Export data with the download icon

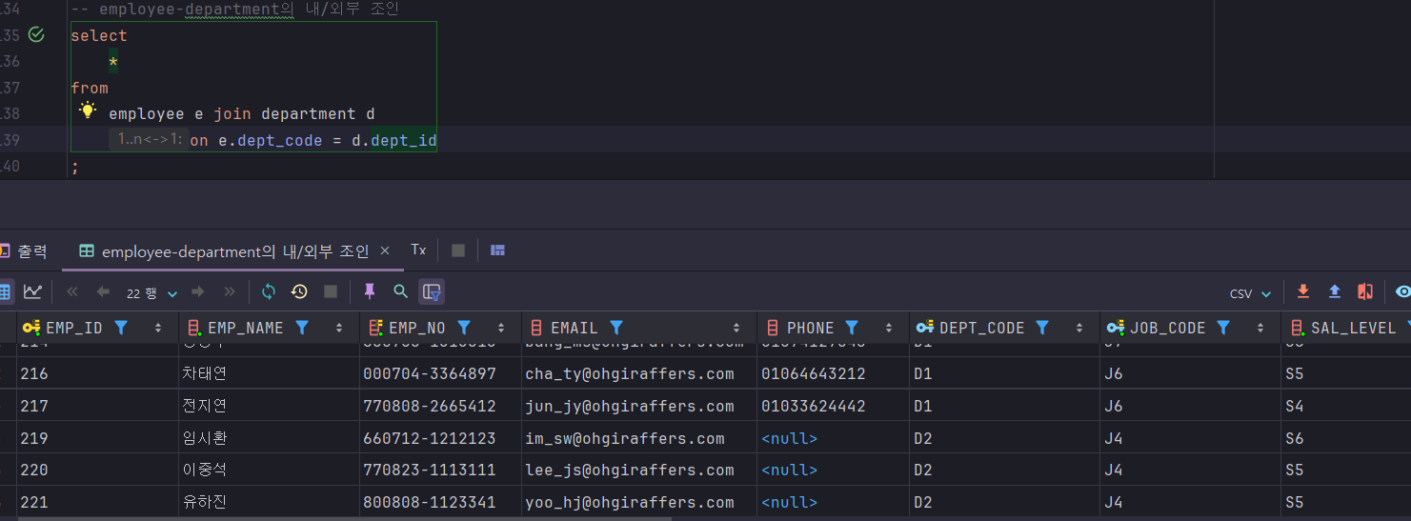1303,291
